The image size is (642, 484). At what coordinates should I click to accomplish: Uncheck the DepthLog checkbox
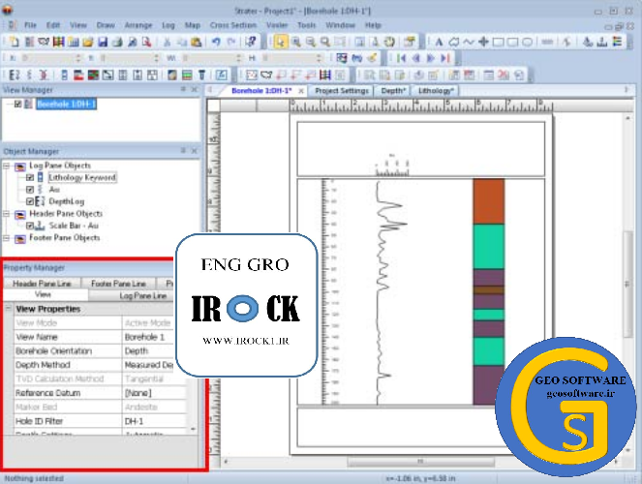[30, 201]
